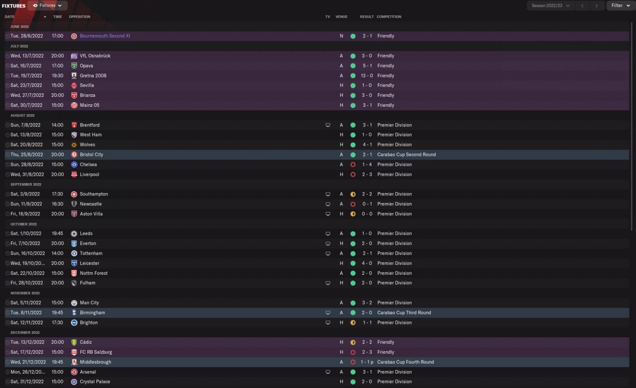The height and width of the screenshot is (388, 636).
Task: Click the Liverpool club badge
Action: click(74, 174)
